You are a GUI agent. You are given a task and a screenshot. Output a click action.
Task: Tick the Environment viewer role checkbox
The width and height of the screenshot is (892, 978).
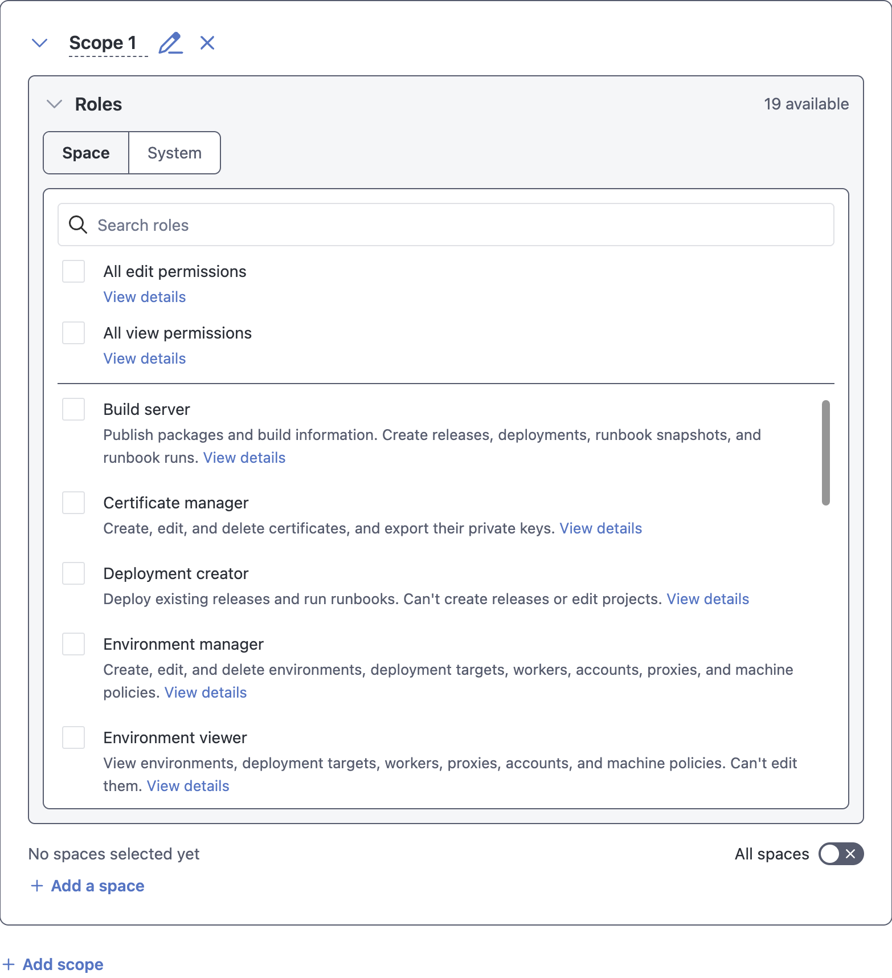pos(73,737)
